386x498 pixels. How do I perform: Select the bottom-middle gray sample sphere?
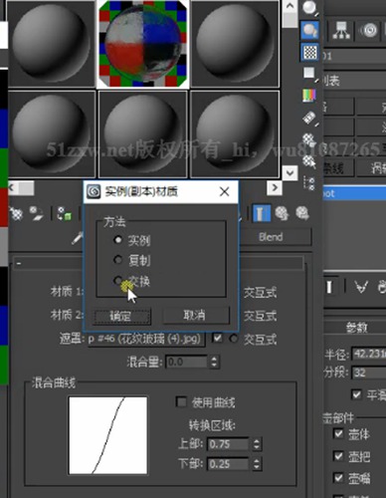point(143,133)
